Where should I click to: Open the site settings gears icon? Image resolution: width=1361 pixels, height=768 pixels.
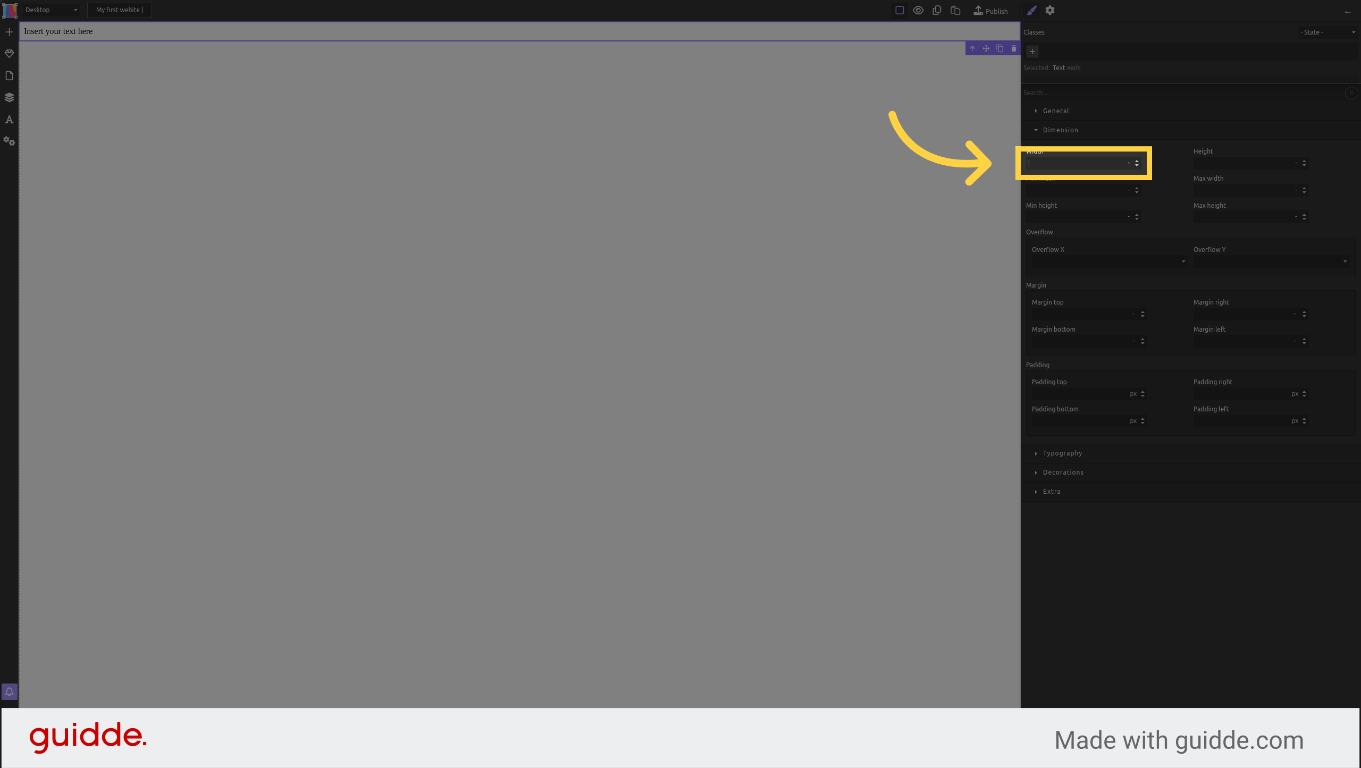[x=9, y=141]
